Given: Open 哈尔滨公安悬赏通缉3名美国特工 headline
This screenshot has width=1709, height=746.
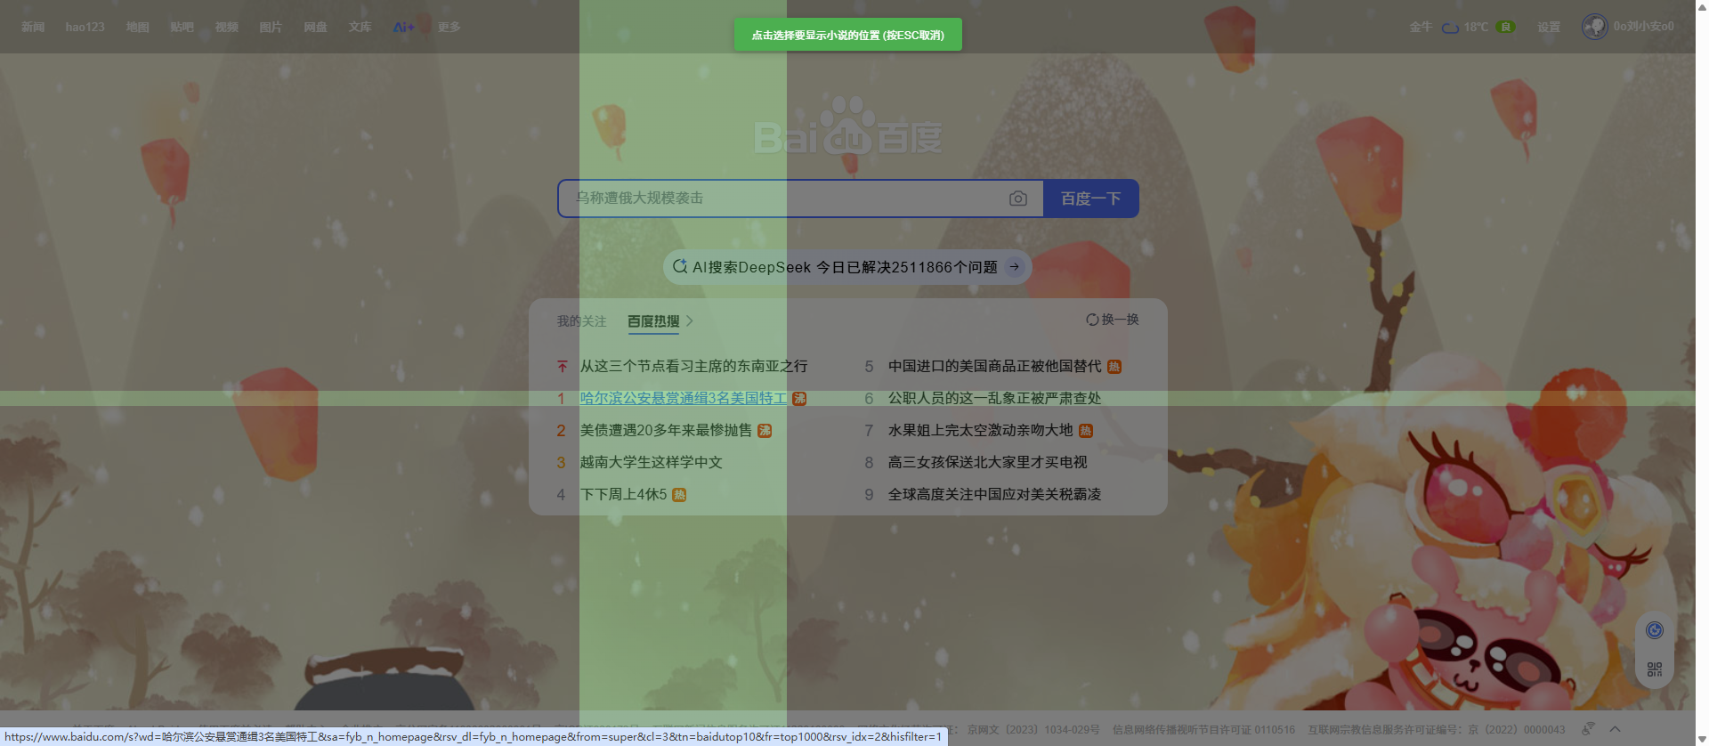Looking at the screenshot, I should point(683,399).
